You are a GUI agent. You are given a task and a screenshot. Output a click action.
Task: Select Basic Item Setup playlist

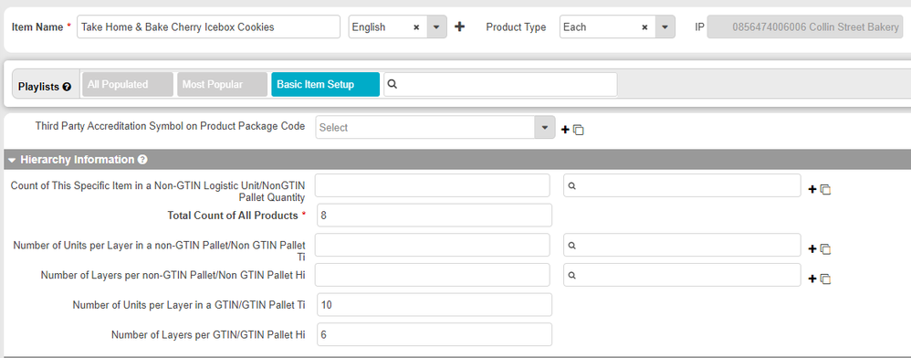(325, 84)
